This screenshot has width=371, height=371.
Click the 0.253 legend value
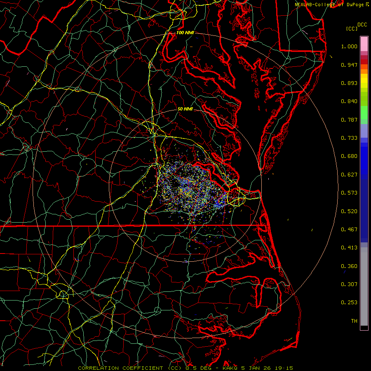click(349, 303)
